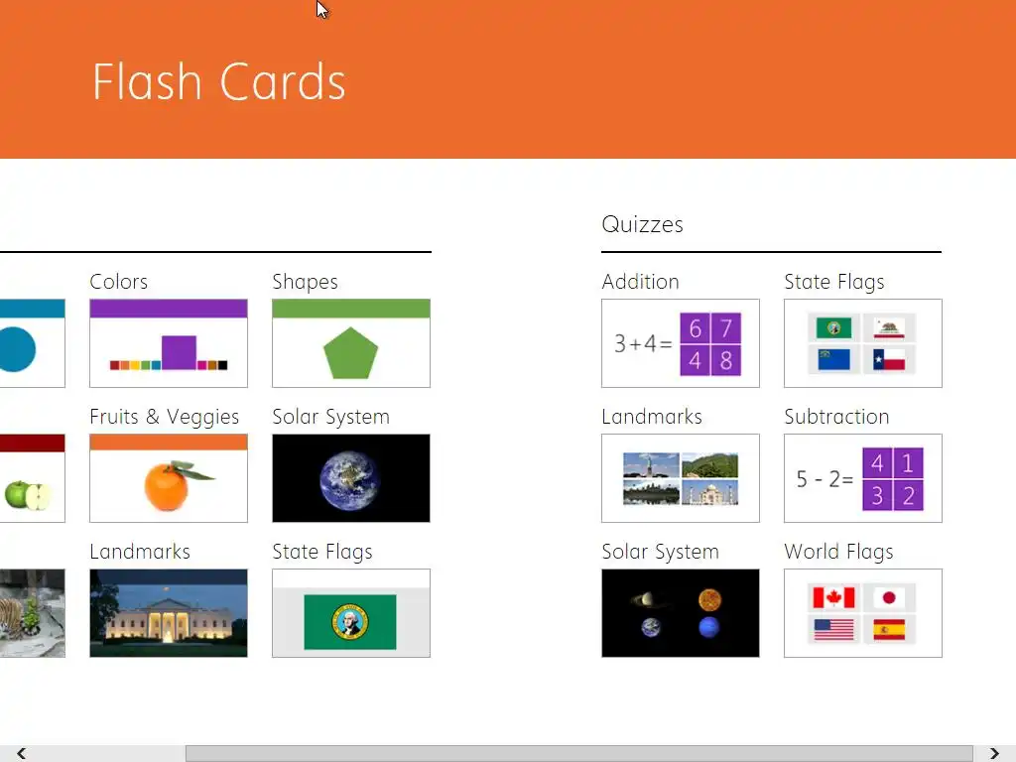Open Fruits & Veggies orange card thumbnail

click(169, 477)
